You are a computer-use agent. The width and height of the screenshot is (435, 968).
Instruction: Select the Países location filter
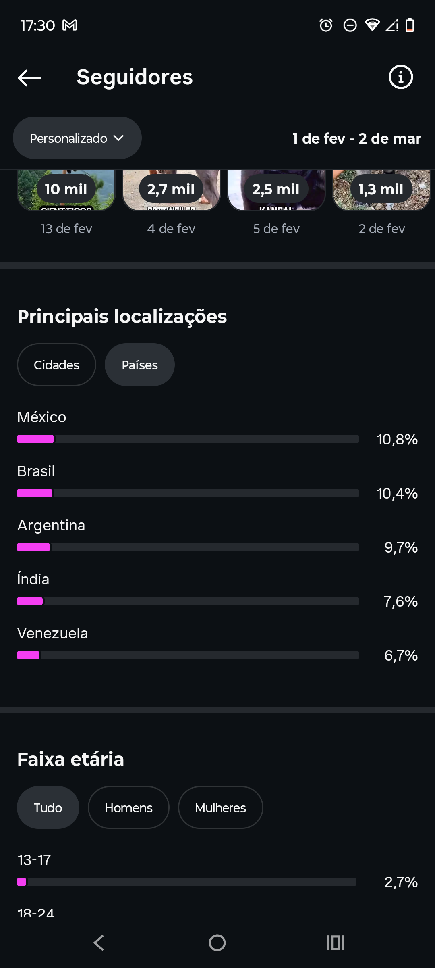[x=139, y=365]
